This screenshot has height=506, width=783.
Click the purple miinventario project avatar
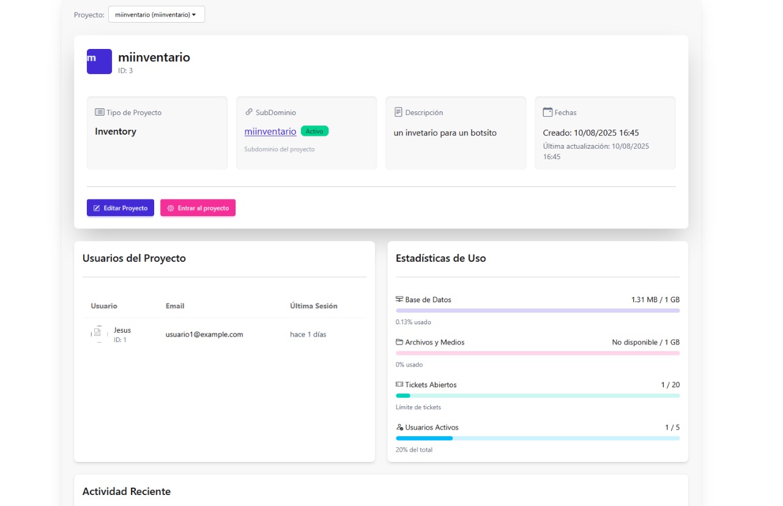99,61
